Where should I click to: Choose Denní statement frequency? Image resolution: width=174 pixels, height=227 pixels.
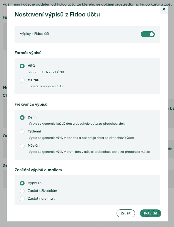click(x=22, y=118)
